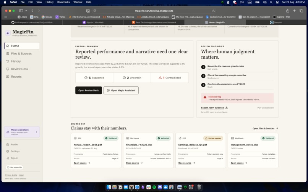Screen dimensions: 308x192
Task: Click the Management_Notes.xlsx file name
Action: (244, 145)
